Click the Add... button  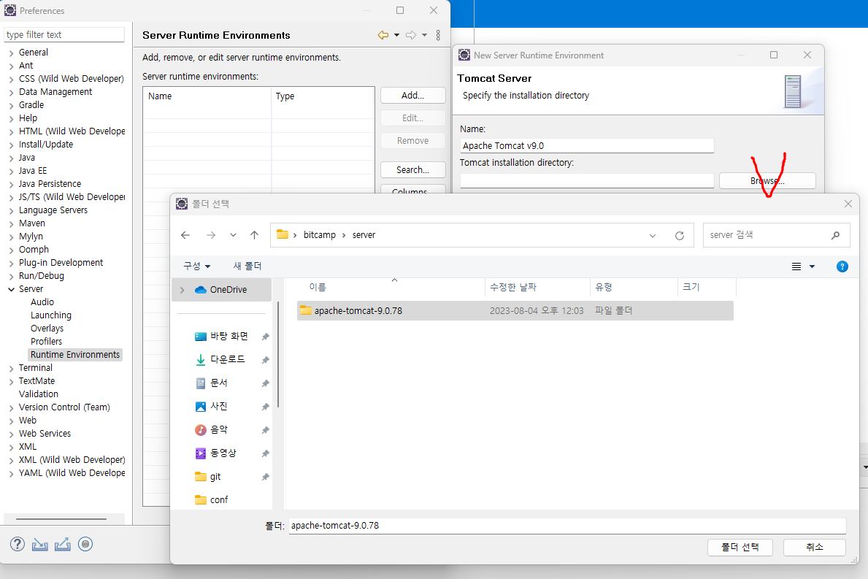click(413, 95)
